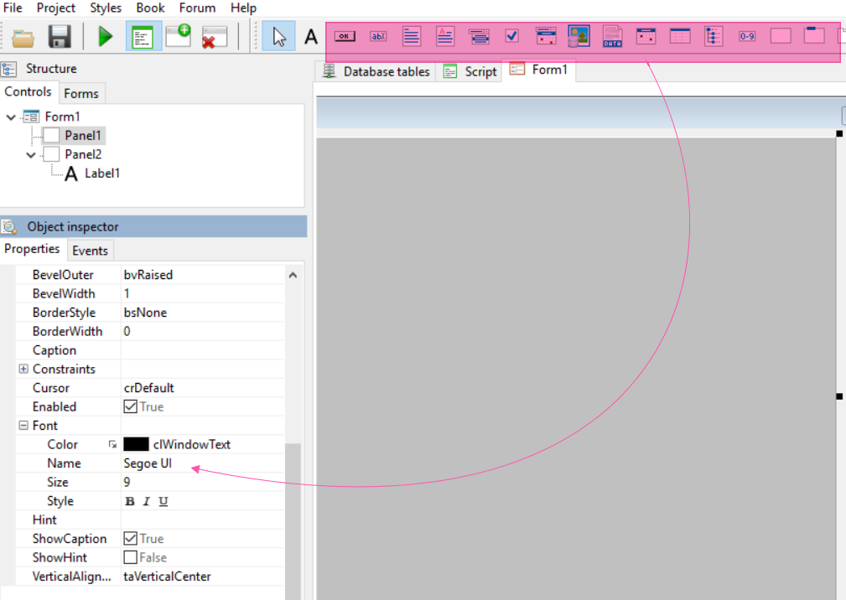Pick the ComboBox component icon
The width and height of the screenshot is (846, 600).
click(479, 36)
